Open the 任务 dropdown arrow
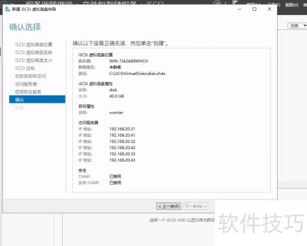This screenshot has width=307, height=246. (x=305, y=25)
